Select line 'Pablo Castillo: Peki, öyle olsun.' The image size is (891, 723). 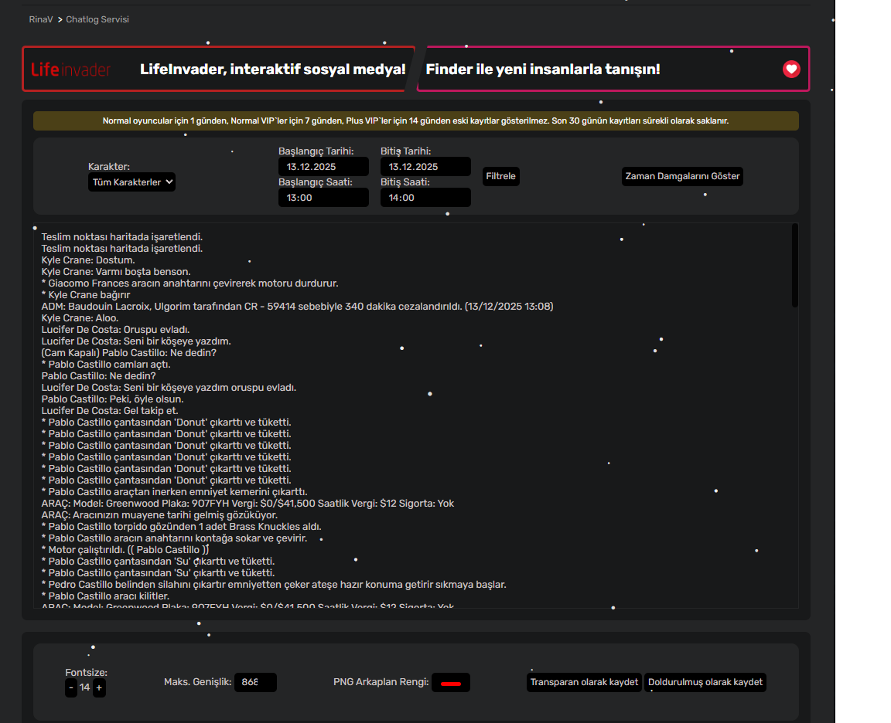[112, 399]
